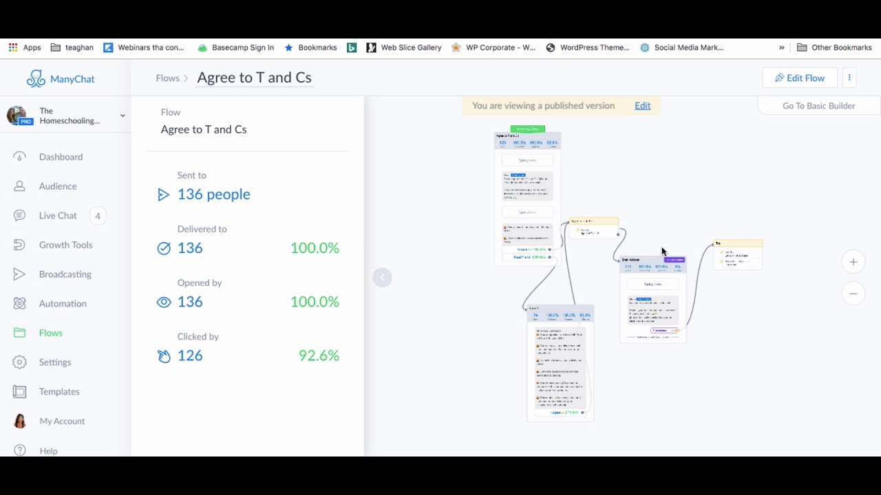
Task: Click the Agree to T and Cs title field
Action: pos(254,78)
